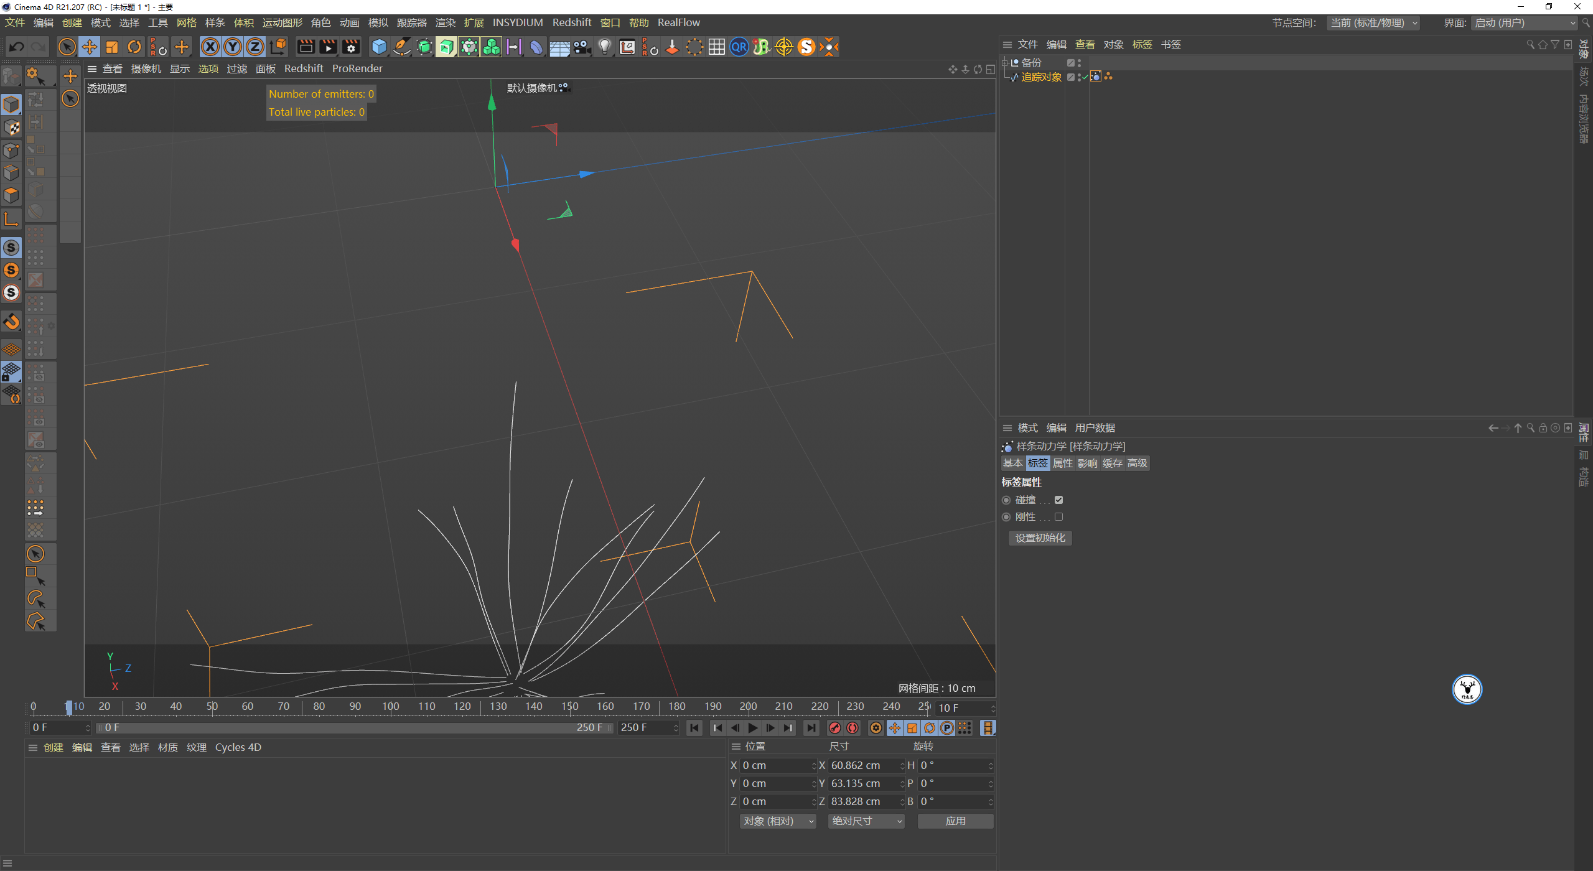Screen dimensions: 1593x871
Task: Expand the 备份 object in the Object Manager
Action: [x=1006, y=62]
